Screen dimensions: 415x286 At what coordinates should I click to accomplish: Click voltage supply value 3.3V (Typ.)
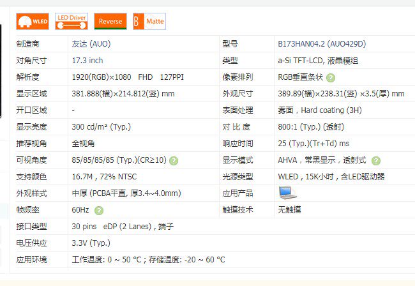click(91, 243)
